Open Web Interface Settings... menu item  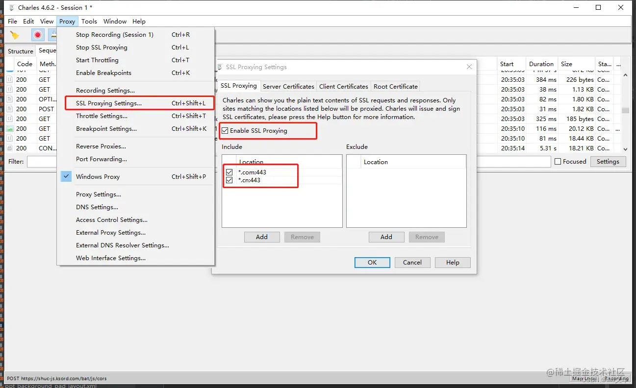tap(135, 258)
